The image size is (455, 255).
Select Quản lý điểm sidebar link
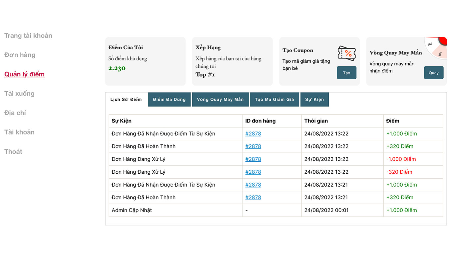coord(24,74)
